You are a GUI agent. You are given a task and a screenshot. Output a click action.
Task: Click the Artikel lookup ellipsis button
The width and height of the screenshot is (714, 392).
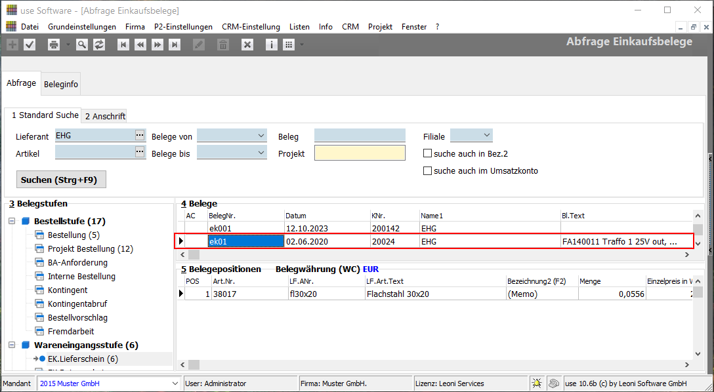140,151
